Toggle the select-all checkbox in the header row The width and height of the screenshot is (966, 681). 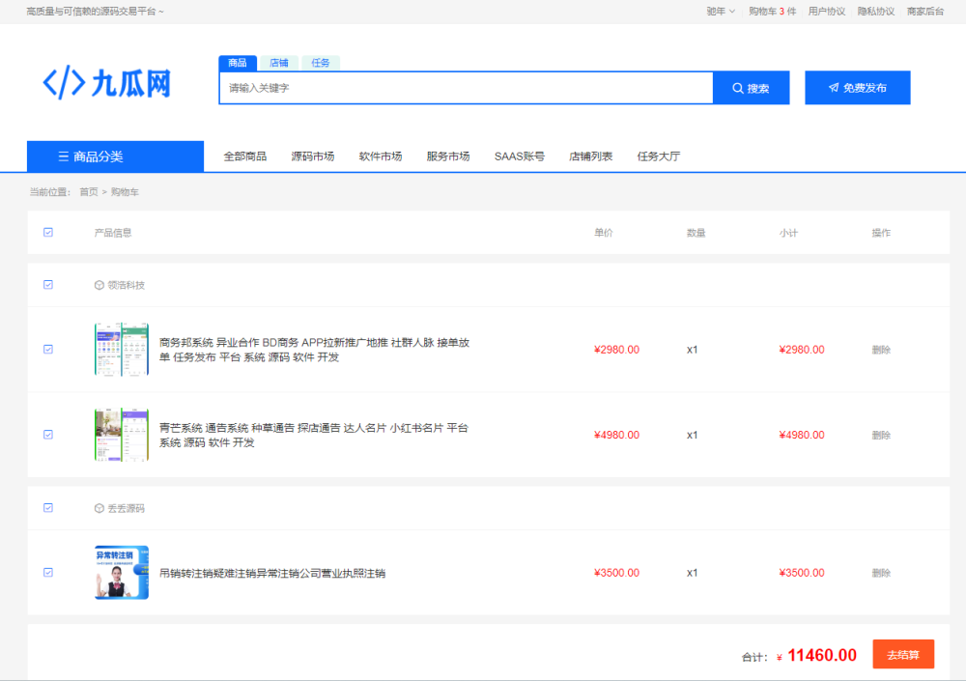pos(48,233)
